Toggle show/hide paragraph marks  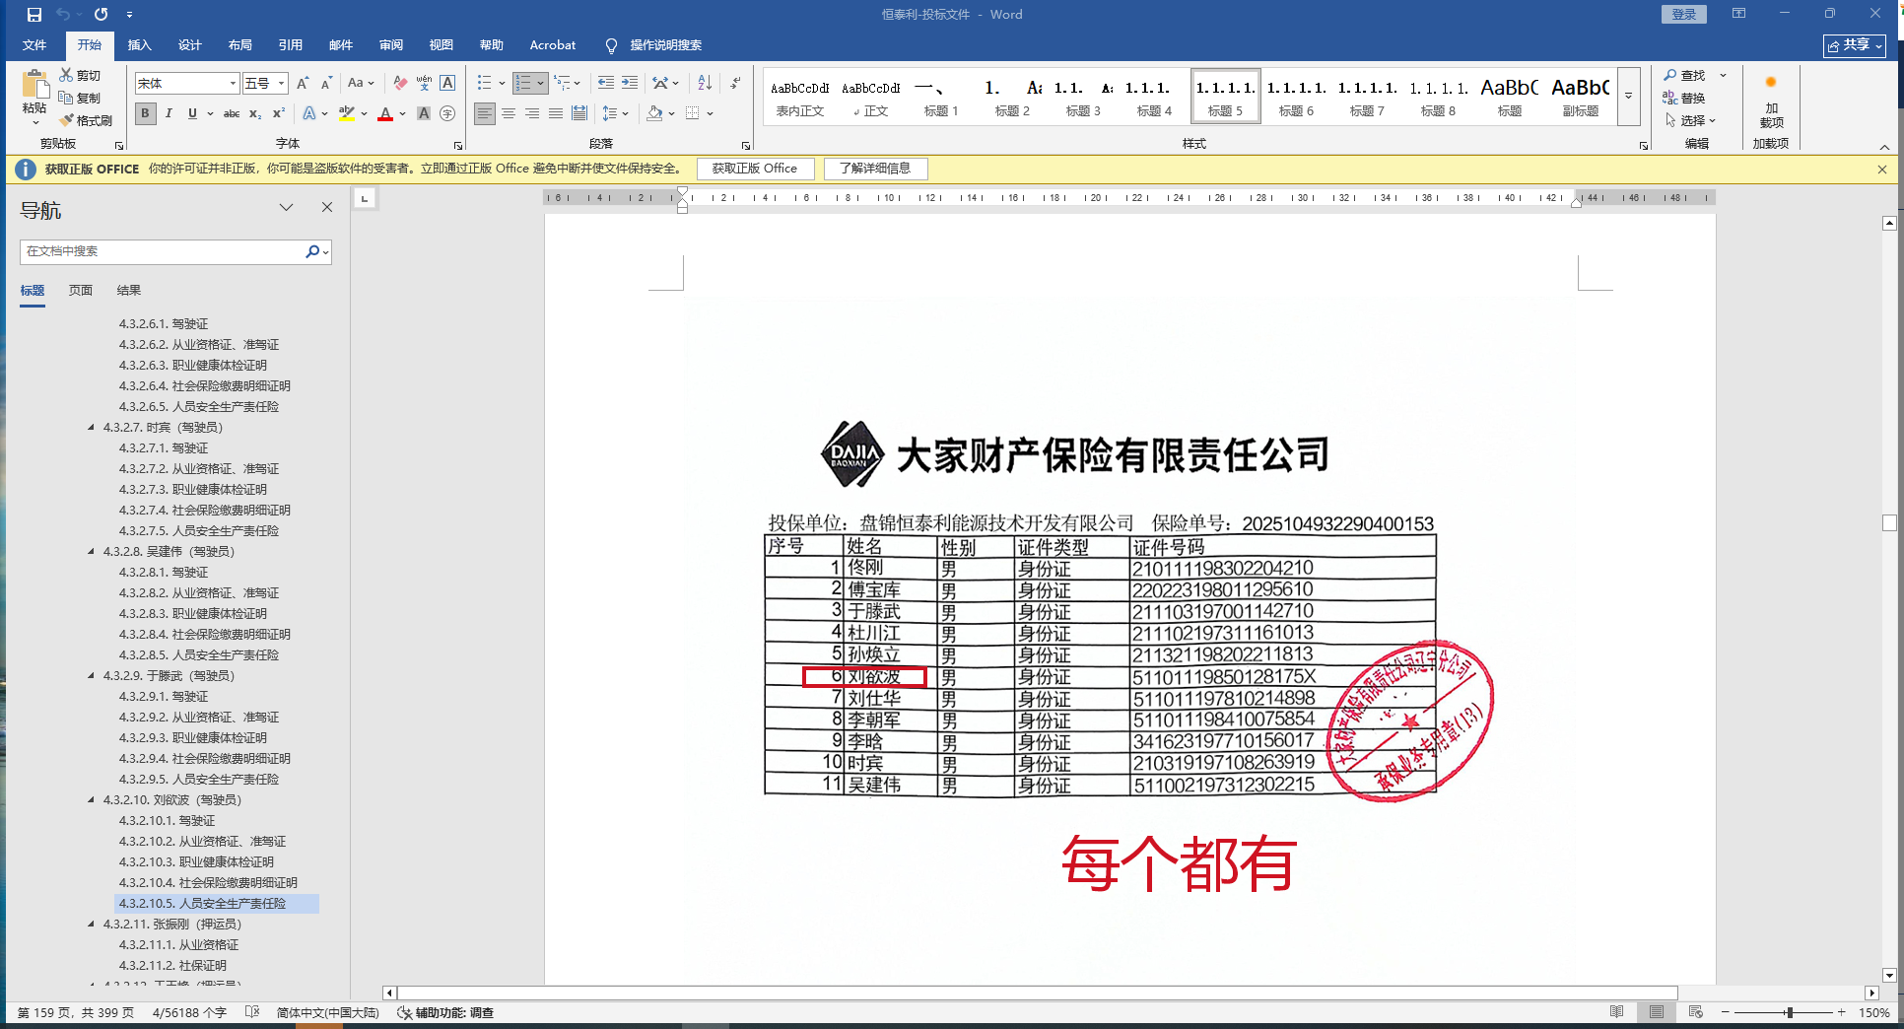pos(735,84)
